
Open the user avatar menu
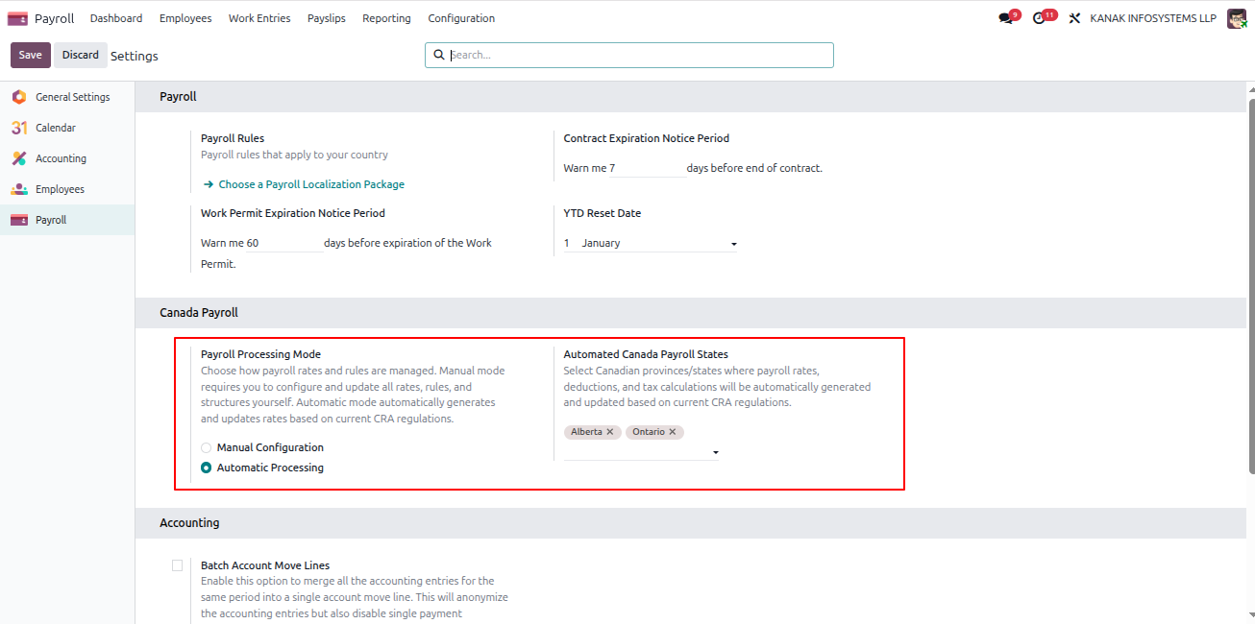1237,18
